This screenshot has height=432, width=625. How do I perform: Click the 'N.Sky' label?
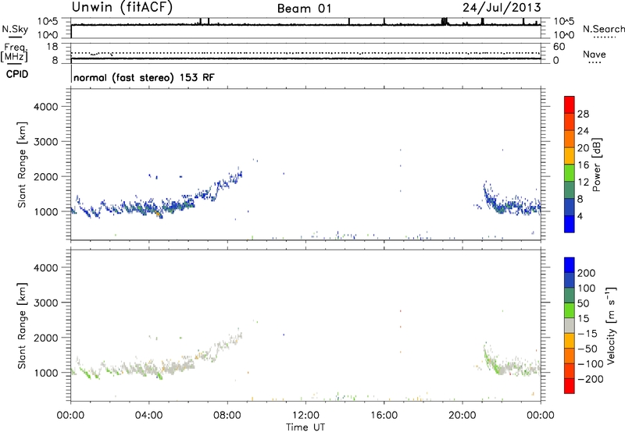[x=15, y=29]
